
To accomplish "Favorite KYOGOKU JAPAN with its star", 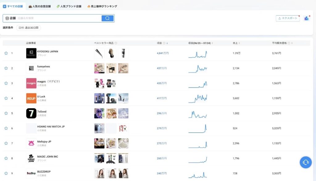I will [6, 53].
